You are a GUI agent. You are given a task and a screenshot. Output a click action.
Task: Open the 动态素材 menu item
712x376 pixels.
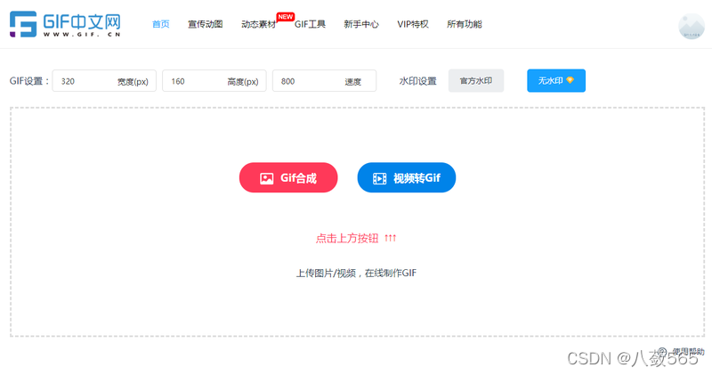[x=258, y=24]
